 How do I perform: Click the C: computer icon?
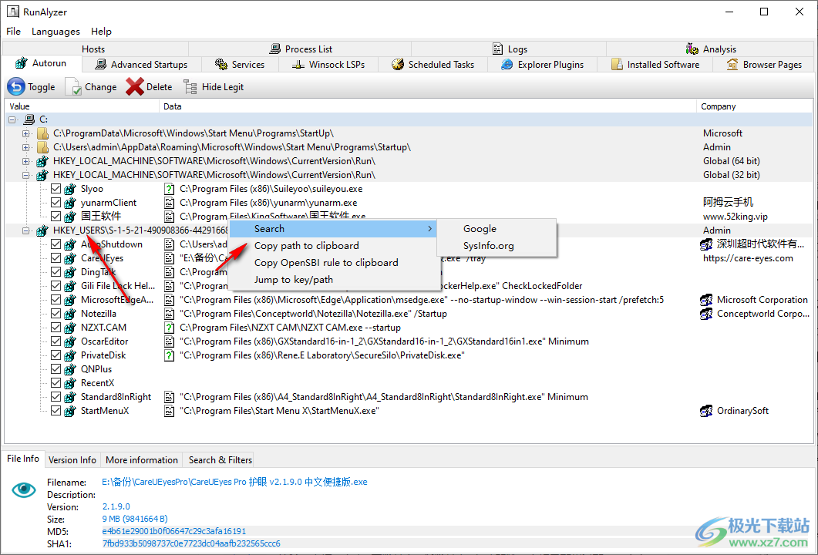click(29, 119)
